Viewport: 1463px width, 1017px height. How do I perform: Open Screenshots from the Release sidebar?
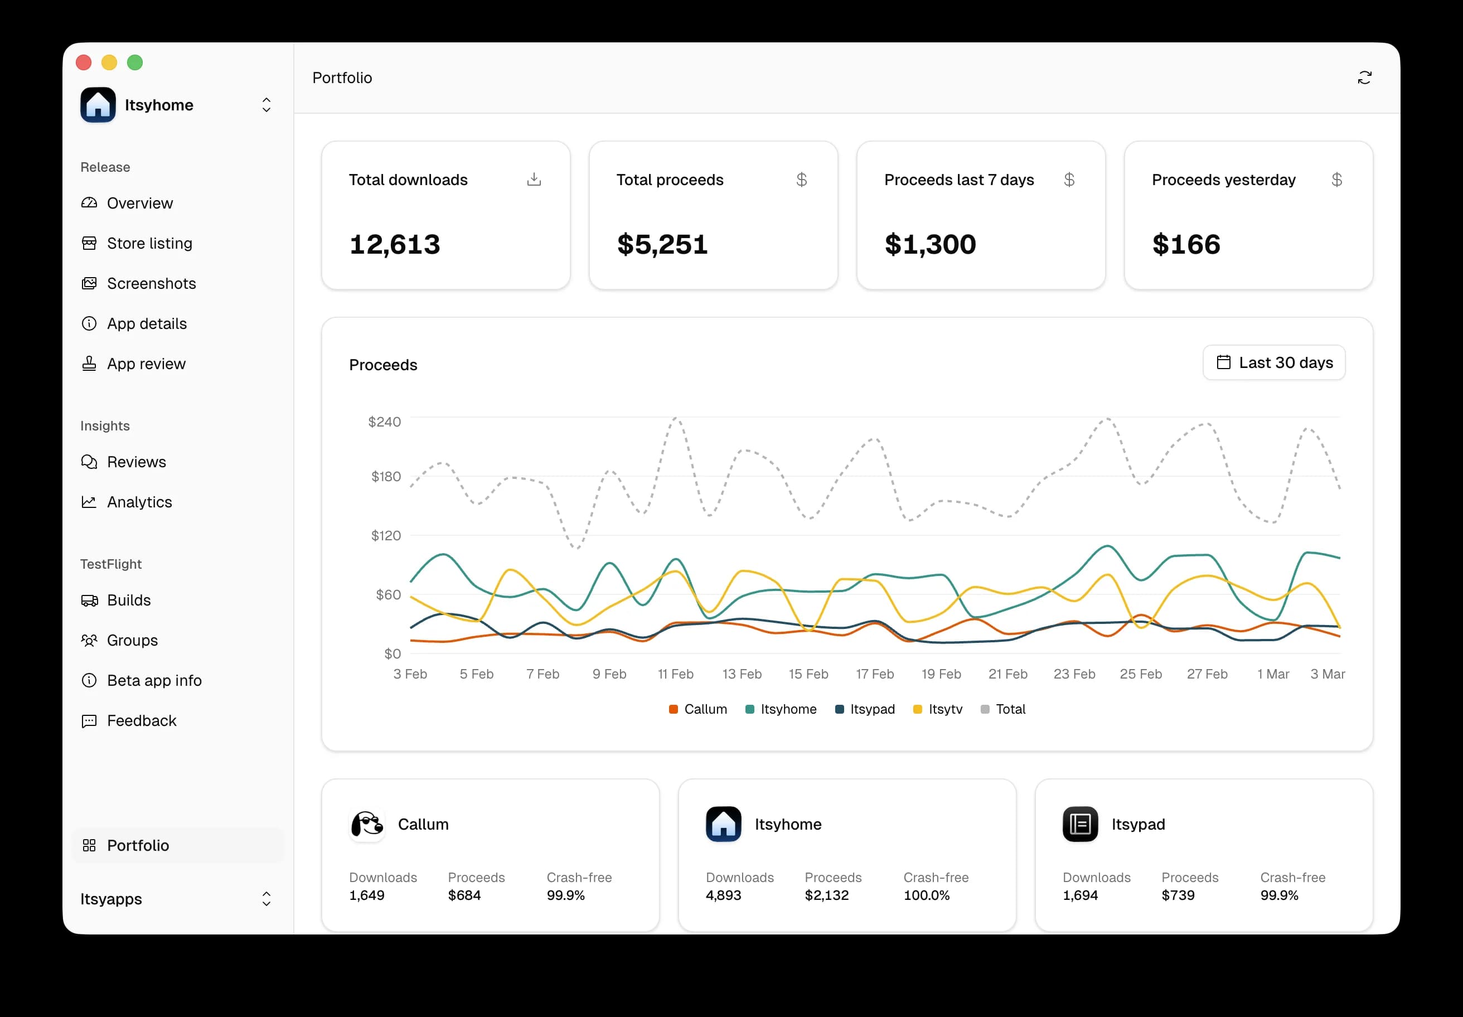(151, 283)
